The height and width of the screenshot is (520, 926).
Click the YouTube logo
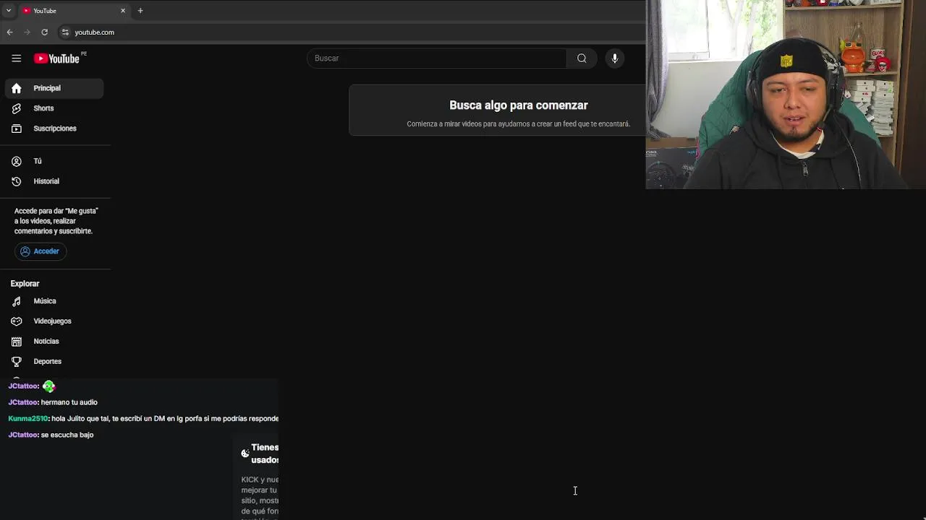56,58
